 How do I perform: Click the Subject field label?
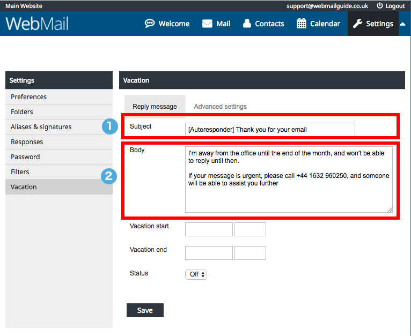pos(141,126)
